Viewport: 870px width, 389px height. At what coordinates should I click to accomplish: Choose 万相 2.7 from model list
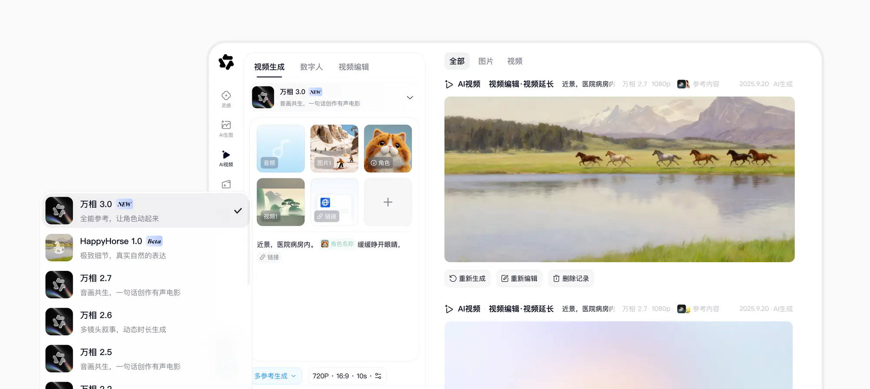point(146,284)
